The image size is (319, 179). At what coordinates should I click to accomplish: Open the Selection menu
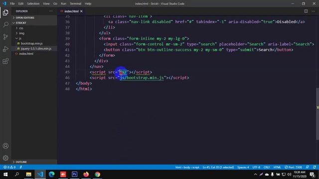[33, 3]
